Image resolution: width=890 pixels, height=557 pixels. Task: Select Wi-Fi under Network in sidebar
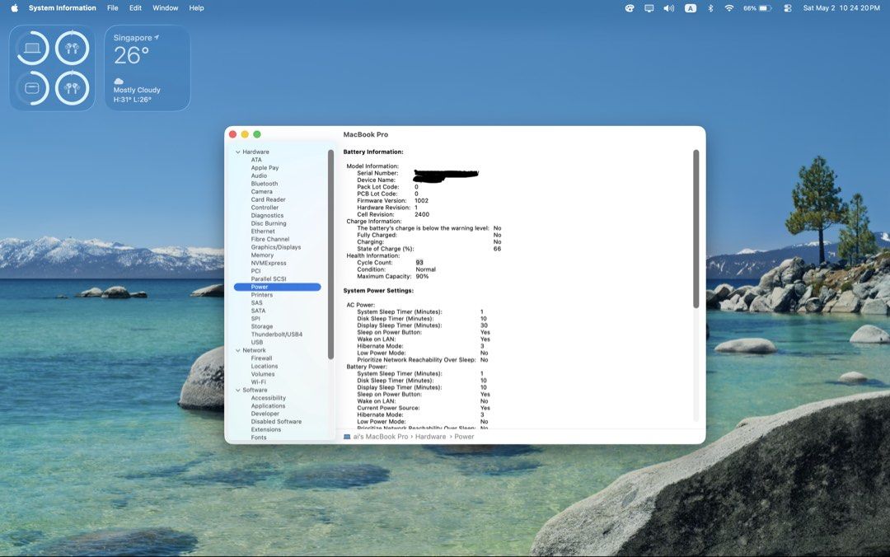(x=258, y=382)
